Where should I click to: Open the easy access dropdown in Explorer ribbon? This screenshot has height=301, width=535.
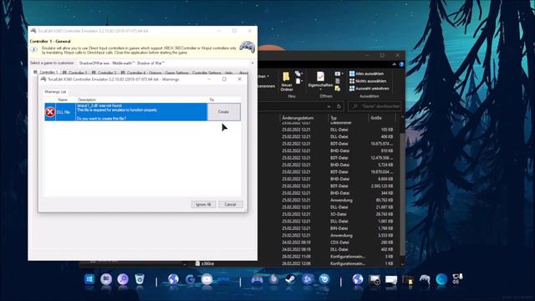298,81
